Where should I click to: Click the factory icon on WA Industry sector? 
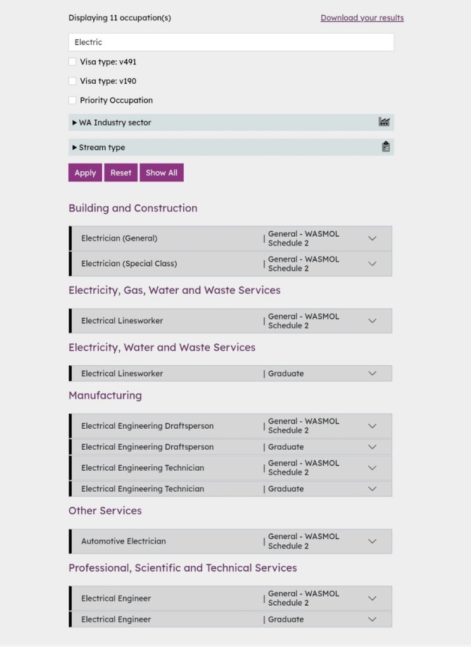click(384, 122)
